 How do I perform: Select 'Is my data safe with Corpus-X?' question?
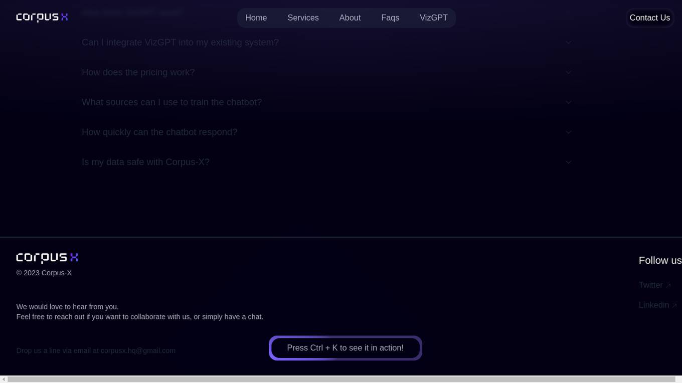[x=145, y=162]
